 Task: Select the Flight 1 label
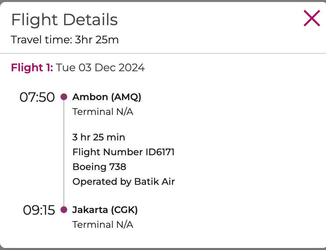[32, 68]
